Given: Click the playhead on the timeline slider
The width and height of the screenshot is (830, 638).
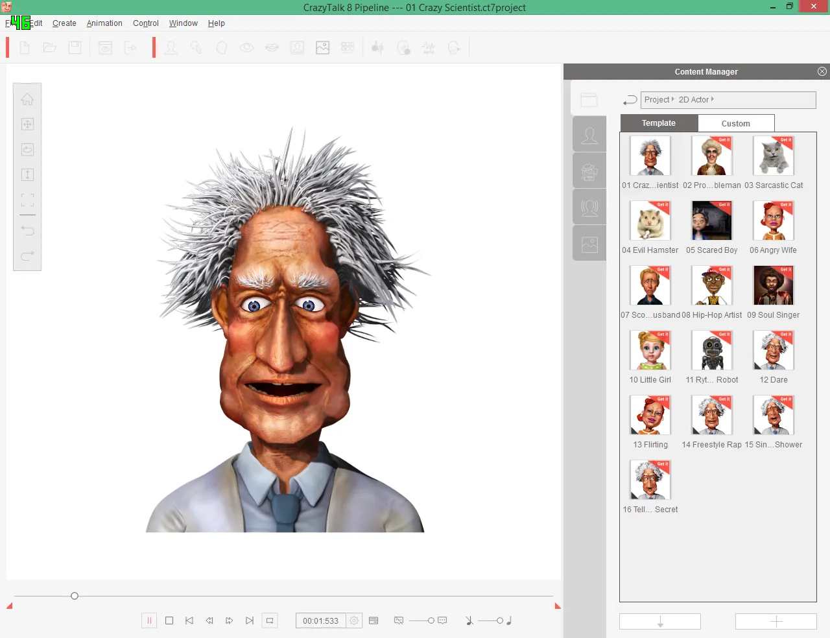Looking at the screenshot, I should click(x=75, y=596).
